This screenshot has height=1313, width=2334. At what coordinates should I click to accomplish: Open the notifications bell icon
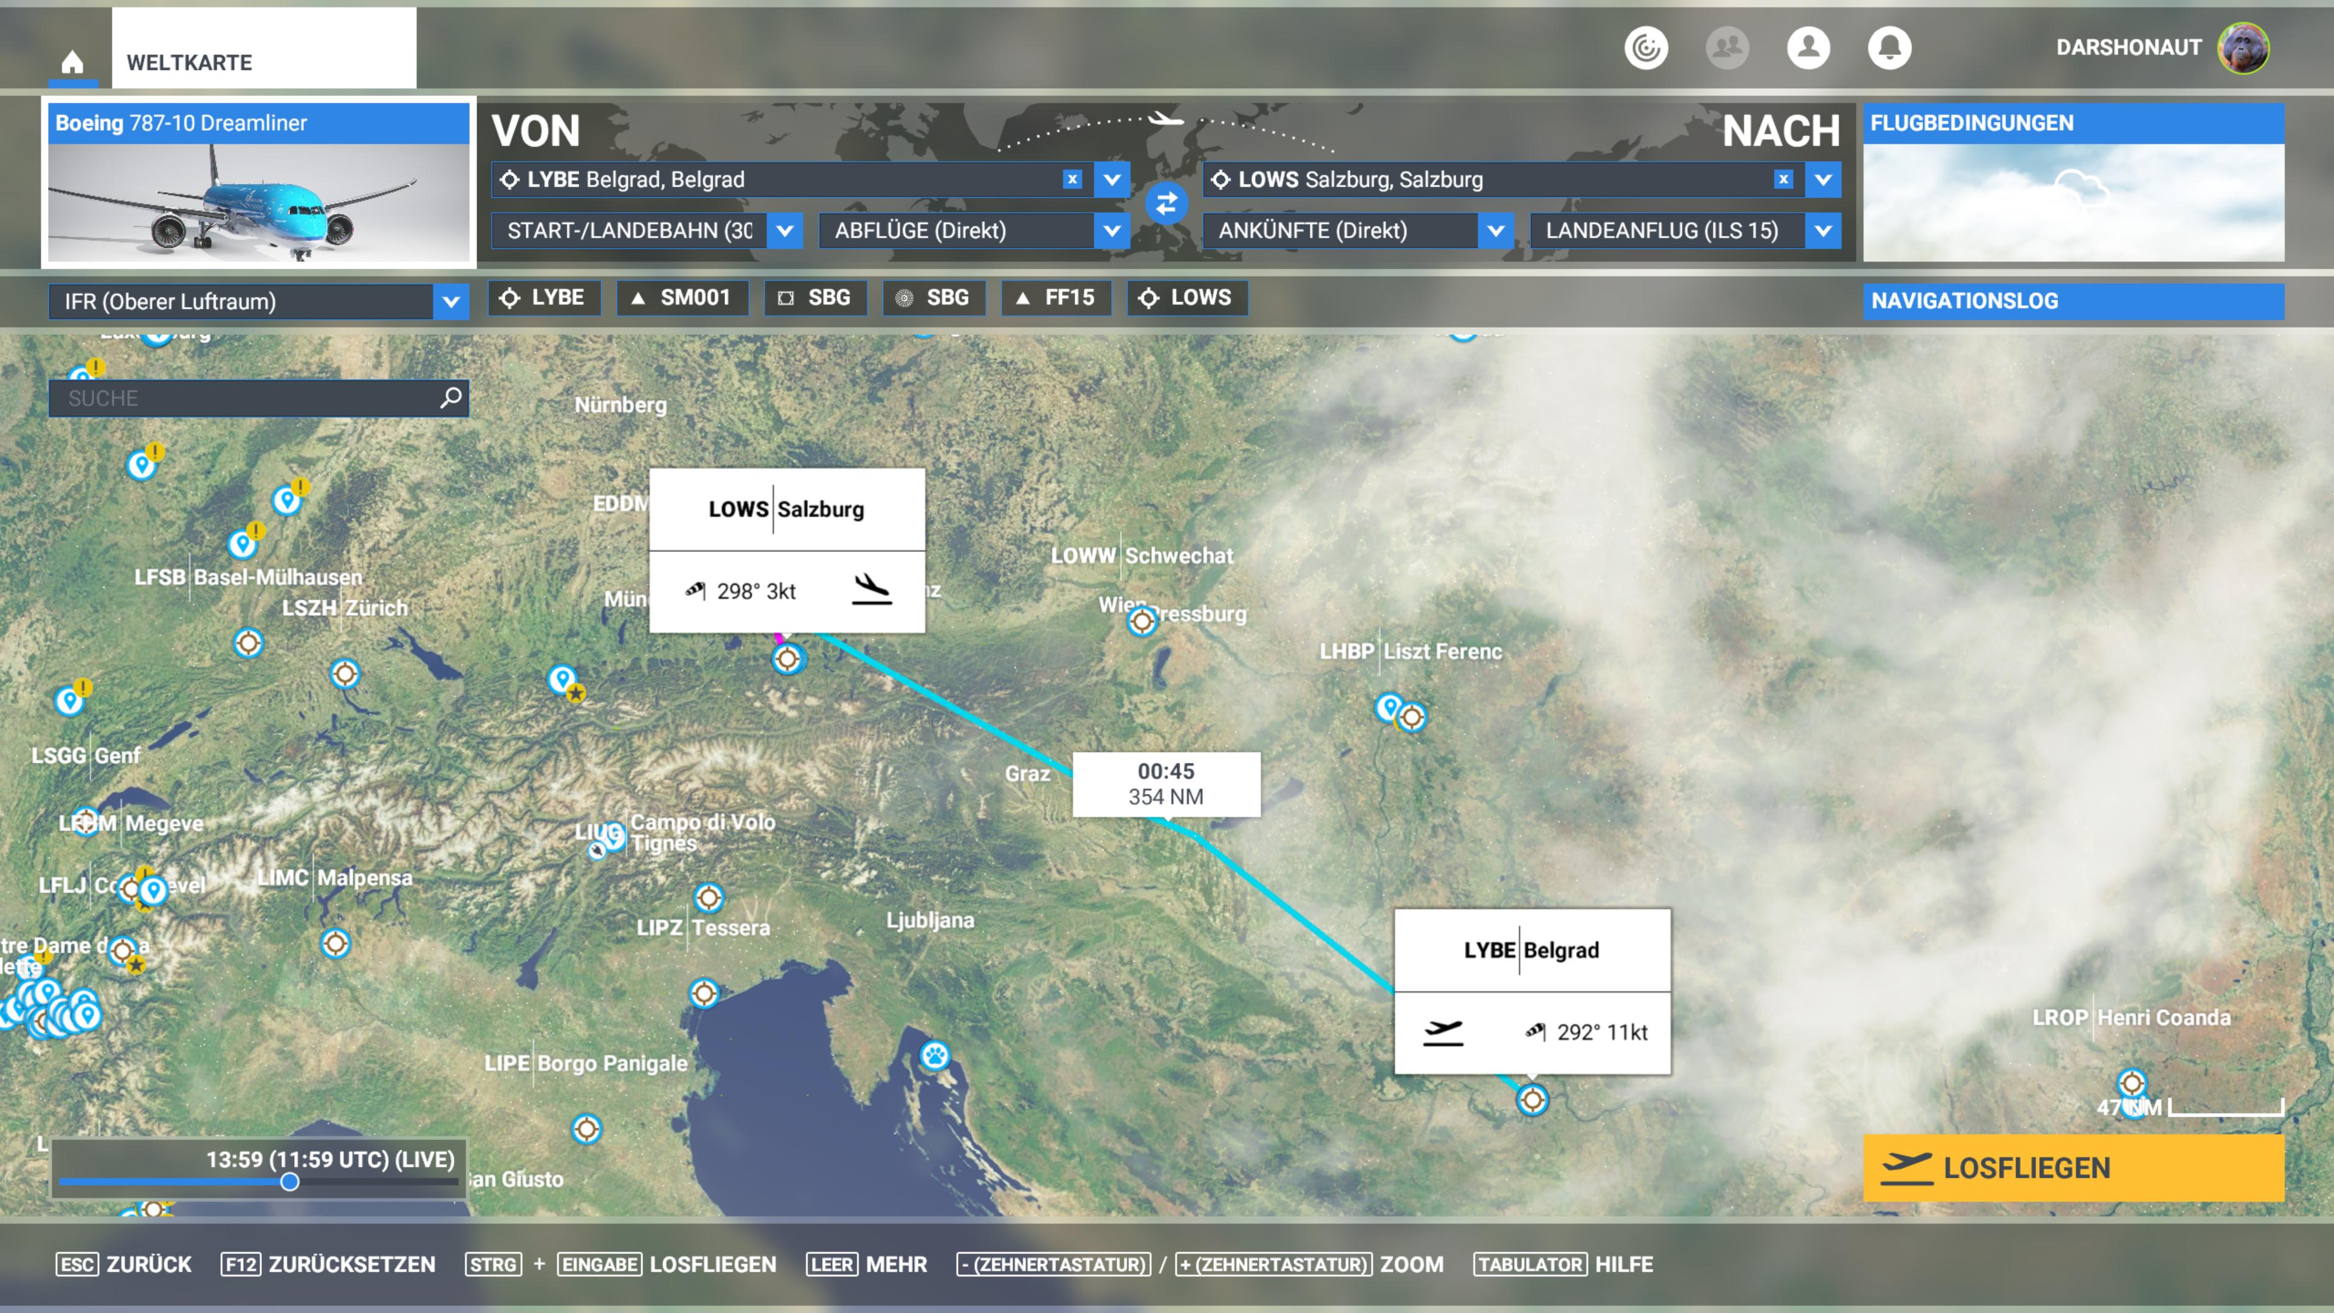1890,47
